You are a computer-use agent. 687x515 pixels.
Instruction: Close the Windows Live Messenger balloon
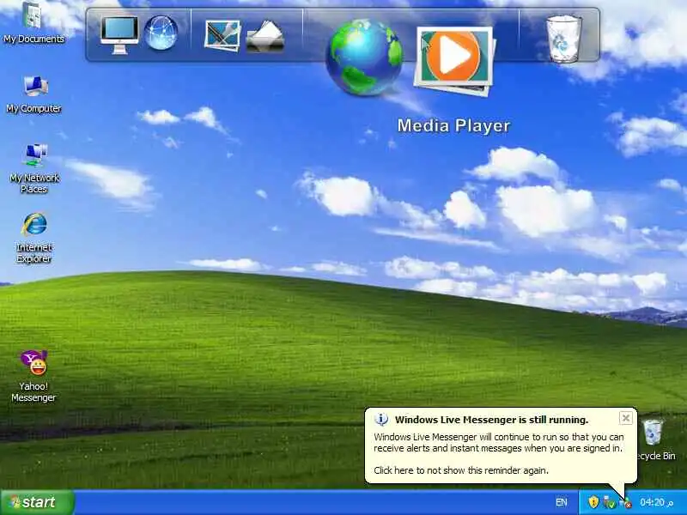(x=626, y=418)
